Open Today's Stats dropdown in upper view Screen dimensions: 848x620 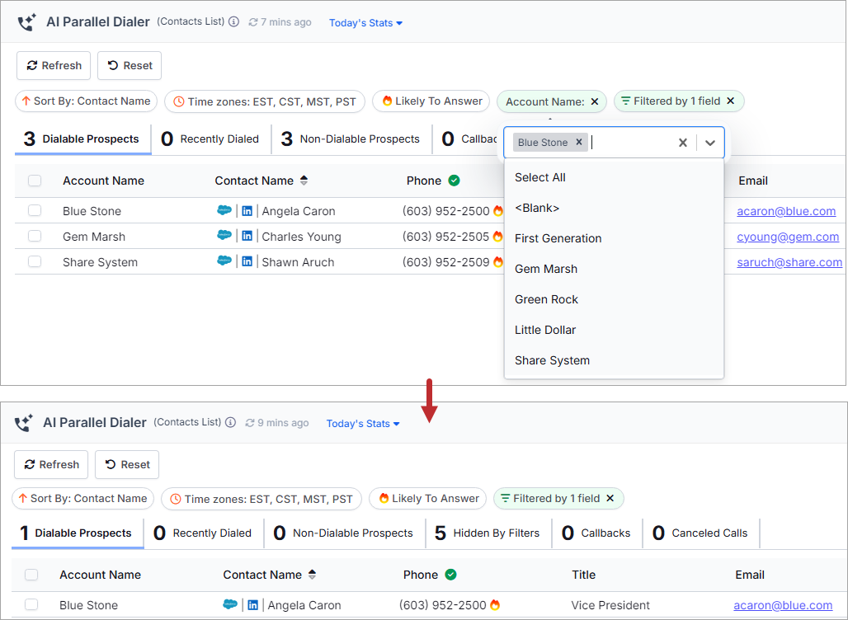(x=365, y=23)
